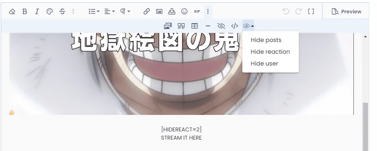Open the Preview button
The image size is (377, 151).
[x=346, y=11]
